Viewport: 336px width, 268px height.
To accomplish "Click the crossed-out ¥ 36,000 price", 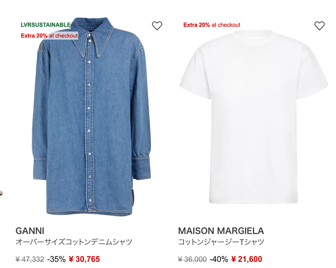I will pyautogui.click(x=192, y=259).
